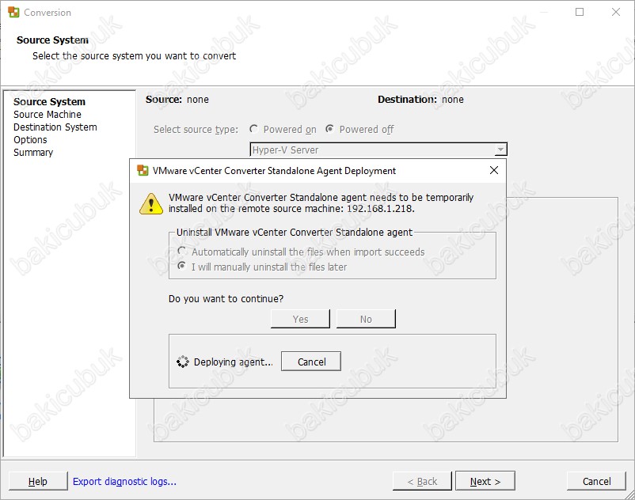Go to the Summary step
Screen dimensions: 635x500
[33, 153]
